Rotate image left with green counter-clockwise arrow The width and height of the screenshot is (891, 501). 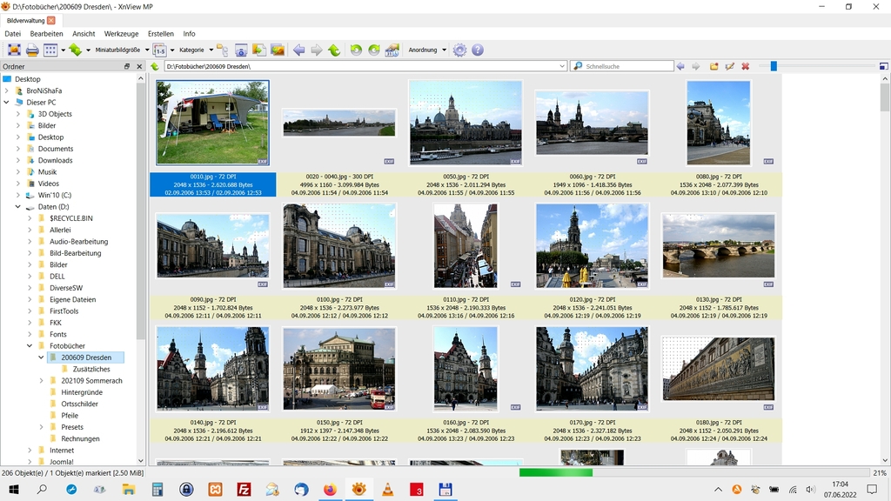(356, 50)
